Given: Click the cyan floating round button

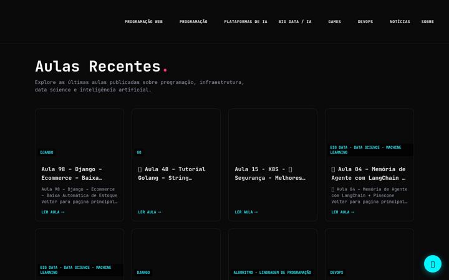Looking at the screenshot, I should [433, 264].
